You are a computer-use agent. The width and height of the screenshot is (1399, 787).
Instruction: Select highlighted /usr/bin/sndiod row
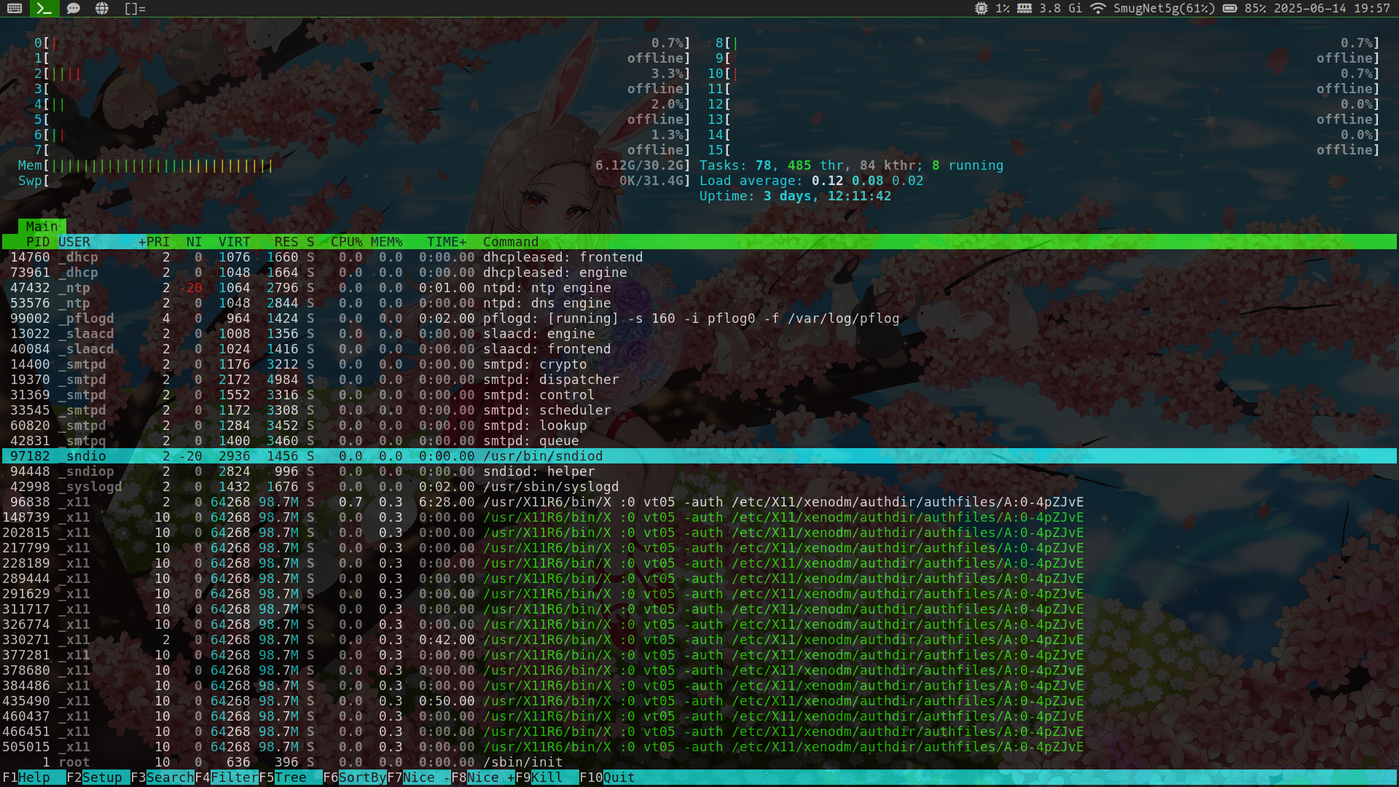(699, 456)
